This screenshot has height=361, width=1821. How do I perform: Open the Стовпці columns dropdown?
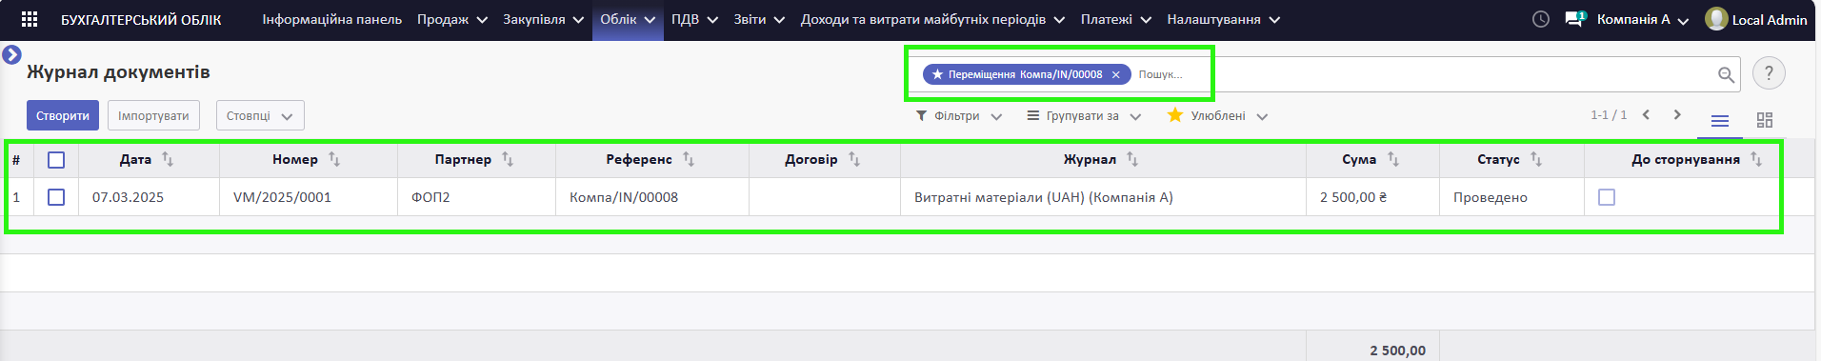pos(260,116)
